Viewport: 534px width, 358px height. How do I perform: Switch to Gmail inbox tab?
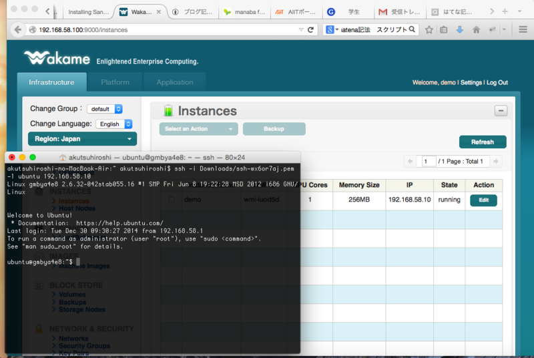coord(399,12)
